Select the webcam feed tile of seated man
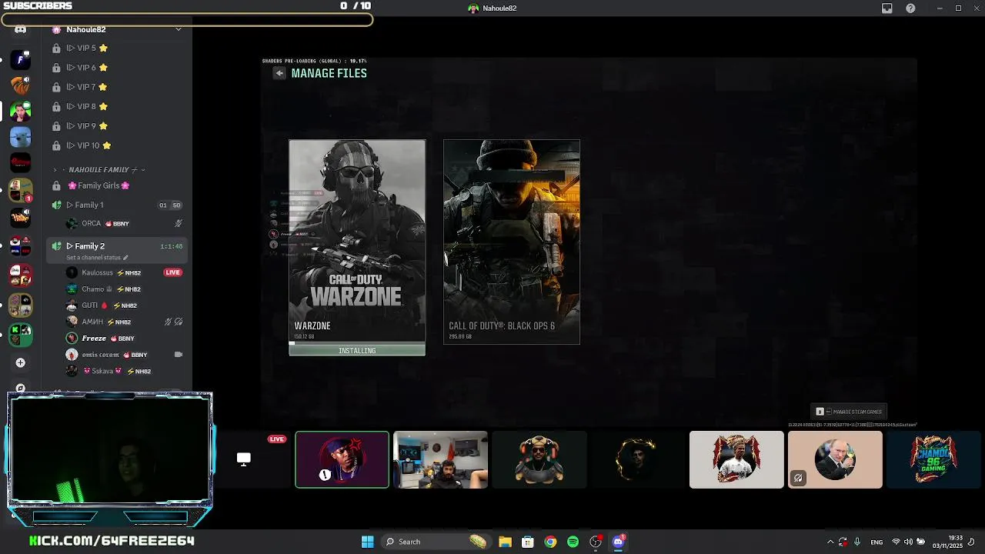This screenshot has width=985, height=554. coord(440,459)
